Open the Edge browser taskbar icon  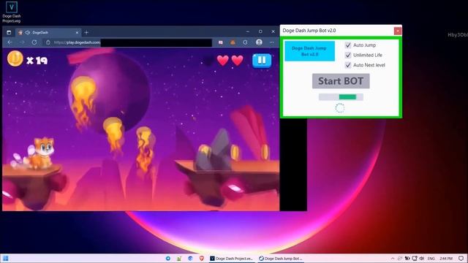(190, 259)
